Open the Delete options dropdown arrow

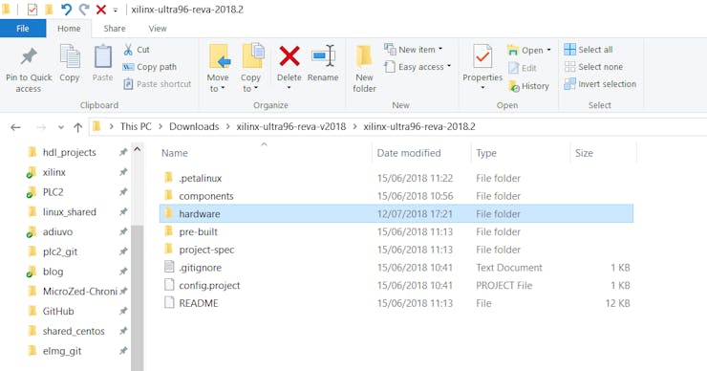click(x=289, y=88)
